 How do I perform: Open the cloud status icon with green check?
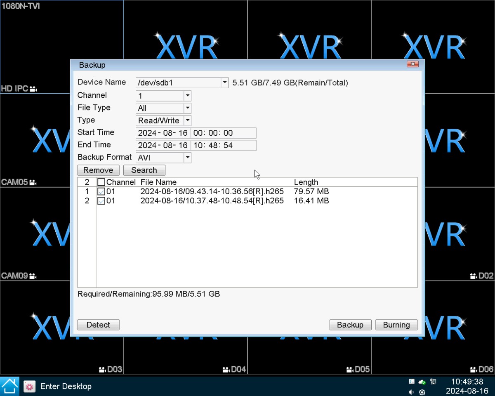(x=422, y=382)
